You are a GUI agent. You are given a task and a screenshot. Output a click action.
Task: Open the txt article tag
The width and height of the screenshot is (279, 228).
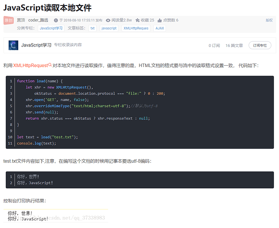pos(93,28)
